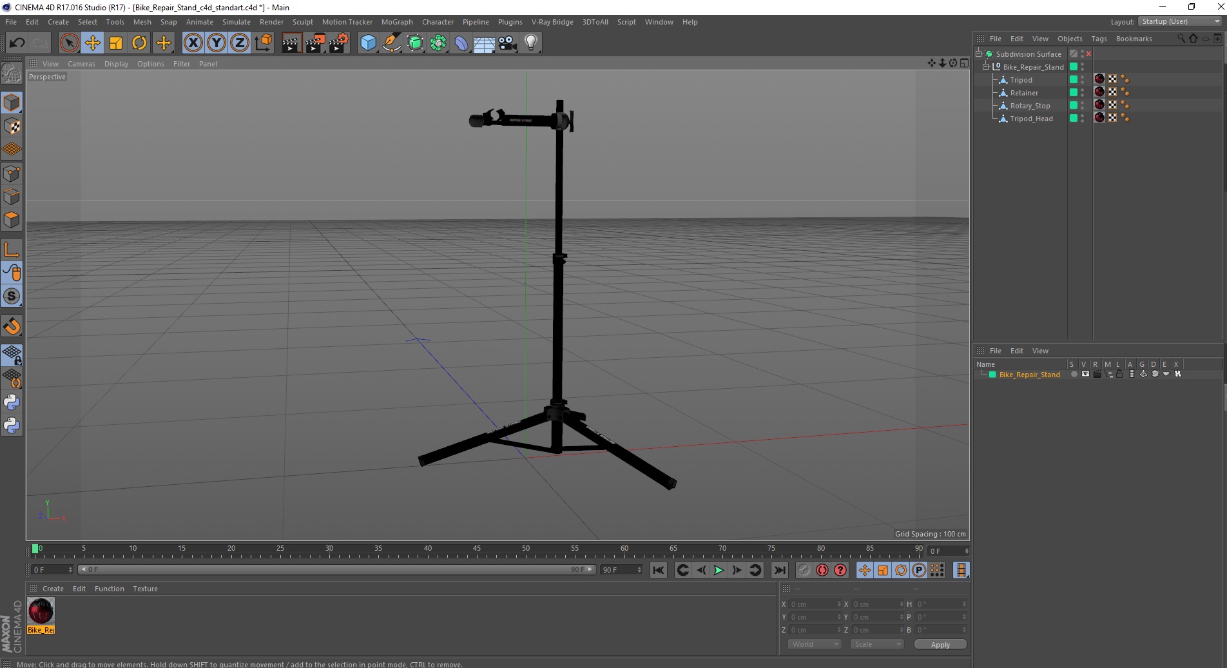Toggle visibility dots for Retainer object
The height and width of the screenshot is (668, 1227).
pyautogui.click(x=1083, y=92)
